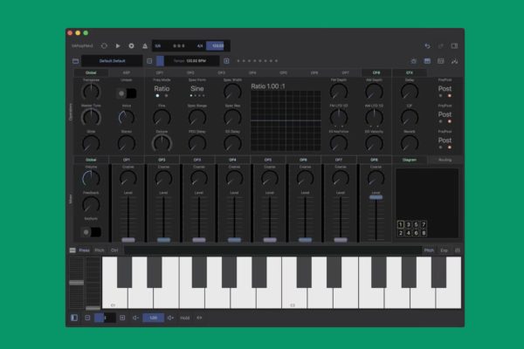The width and height of the screenshot is (524, 349).
Task: Open the settings gear icon
Action: (x=414, y=61)
